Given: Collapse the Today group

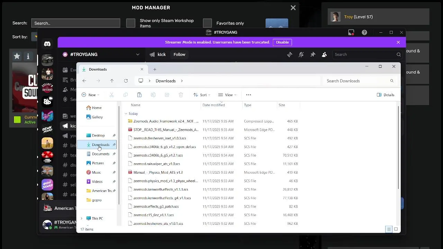Looking at the screenshot, I should 126,113.
